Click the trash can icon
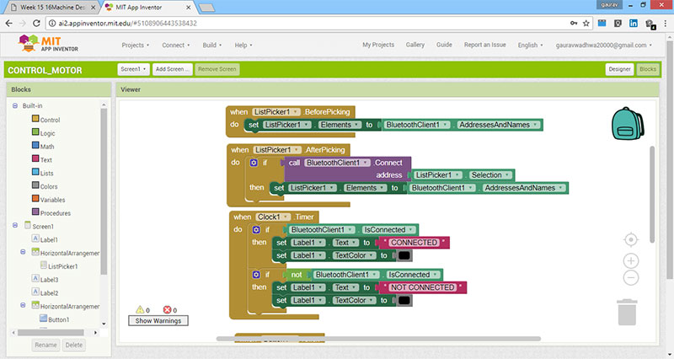Image resolution: width=674 pixels, height=359 pixels. [x=627, y=313]
